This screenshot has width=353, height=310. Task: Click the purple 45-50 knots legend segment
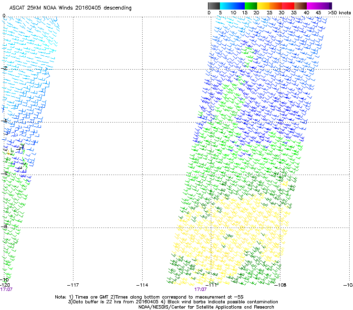coord(325,6)
